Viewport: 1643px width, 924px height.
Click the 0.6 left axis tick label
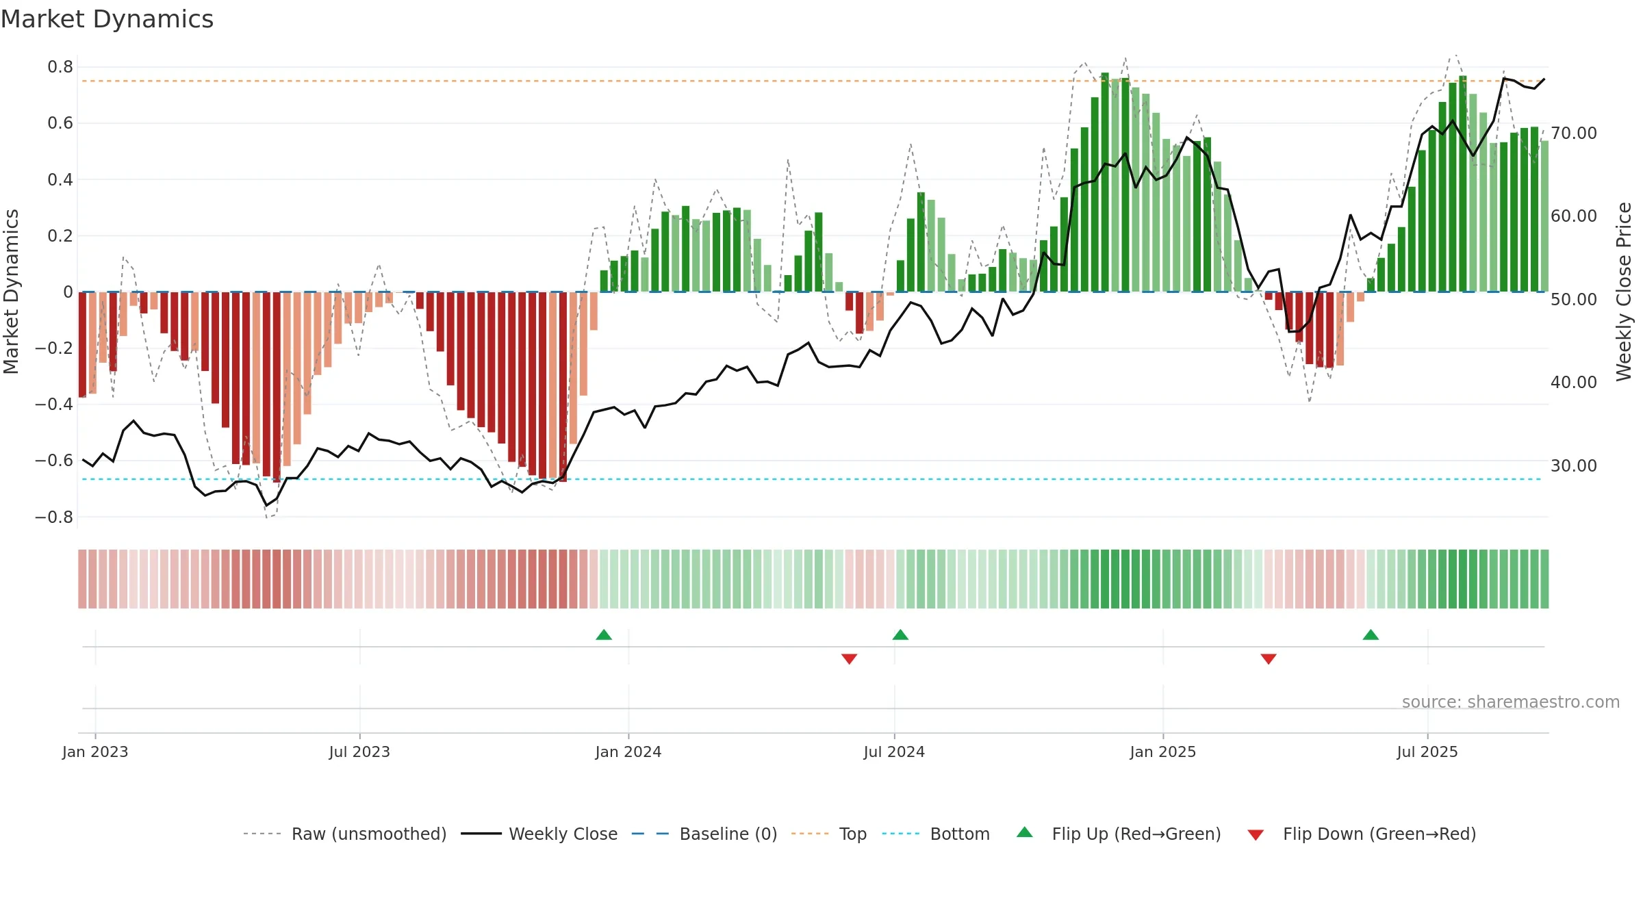[60, 123]
